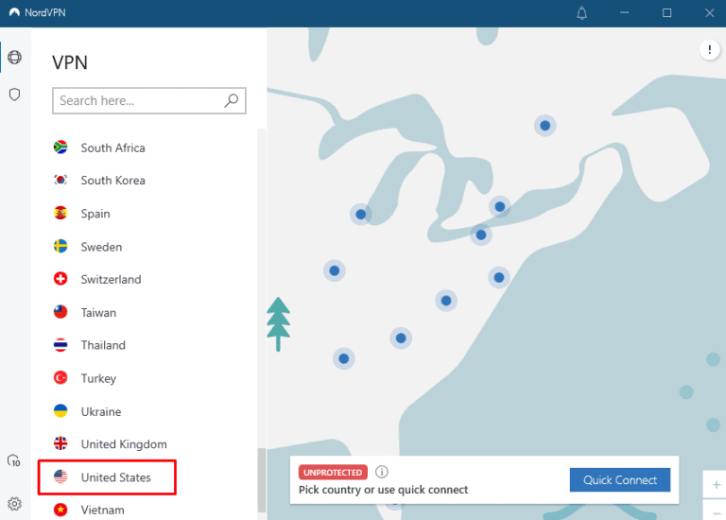
Task: Click the search magnifier icon
Action: pyautogui.click(x=231, y=100)
